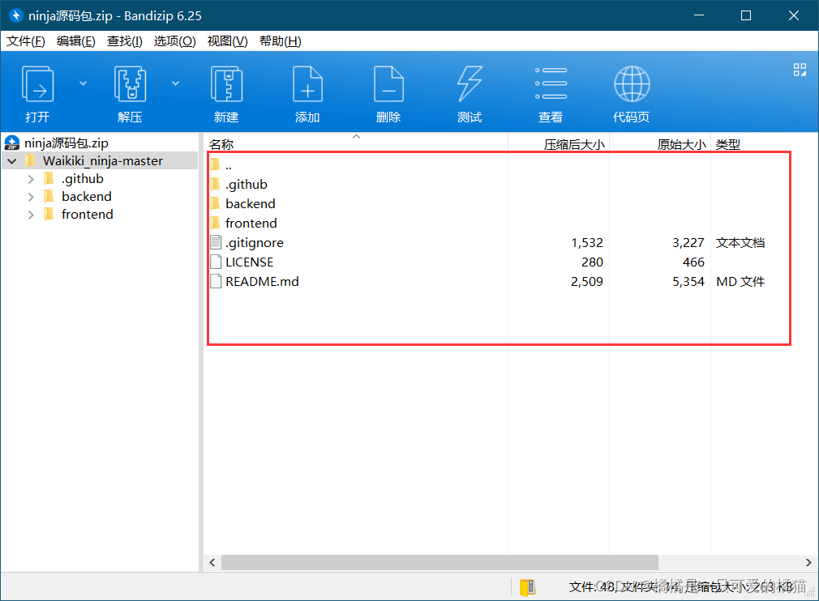The height and width of the screenshot is (601, 819).
Task: Select Waikiki_ninja-master folder in tree
Action: point(103,160)
